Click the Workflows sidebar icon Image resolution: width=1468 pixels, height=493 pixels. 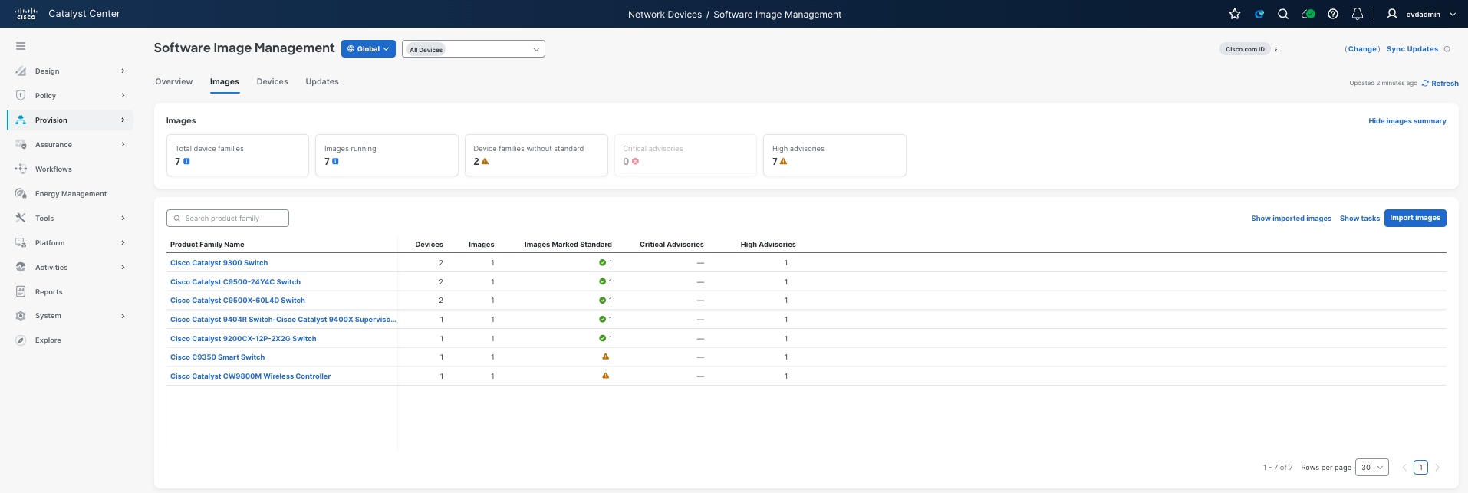pos(21,169)
